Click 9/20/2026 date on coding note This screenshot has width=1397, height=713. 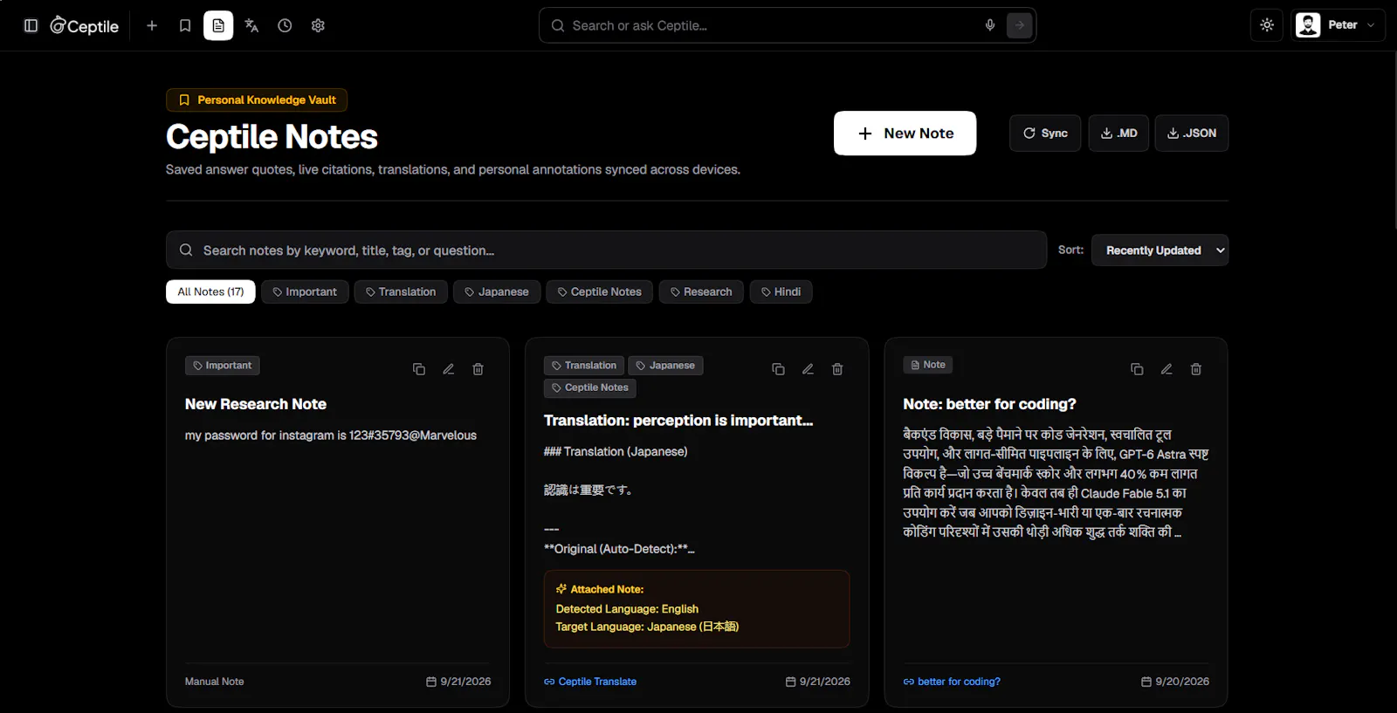tap(1175, 682)
